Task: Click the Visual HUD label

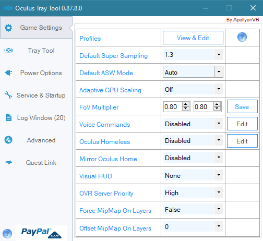Action: point(95,176)
